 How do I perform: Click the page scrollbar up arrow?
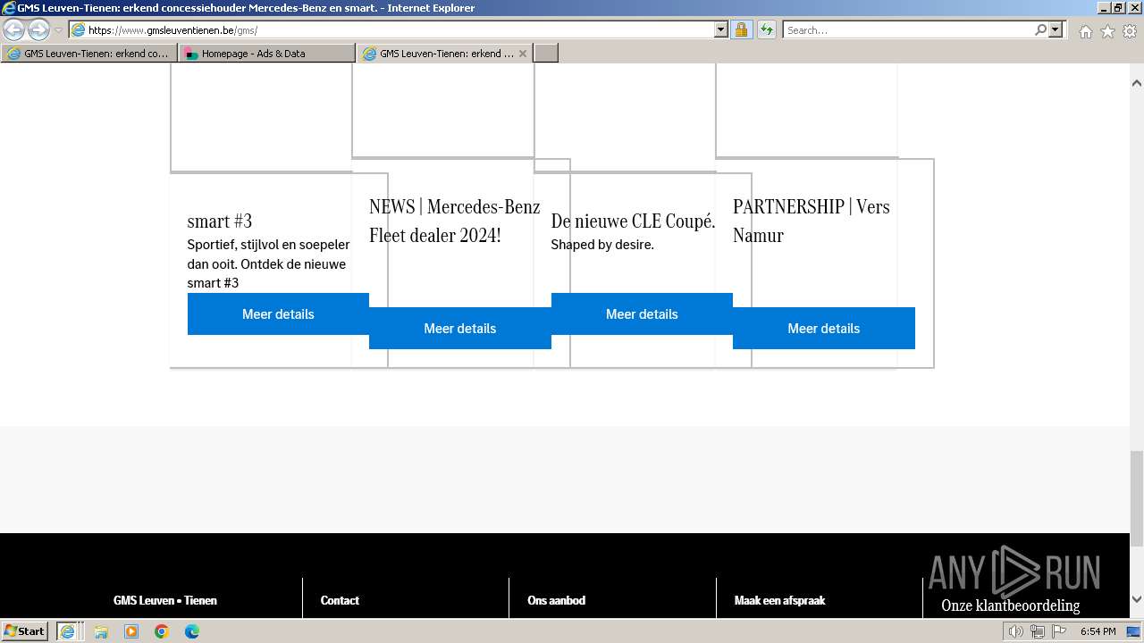point(1136,83)
